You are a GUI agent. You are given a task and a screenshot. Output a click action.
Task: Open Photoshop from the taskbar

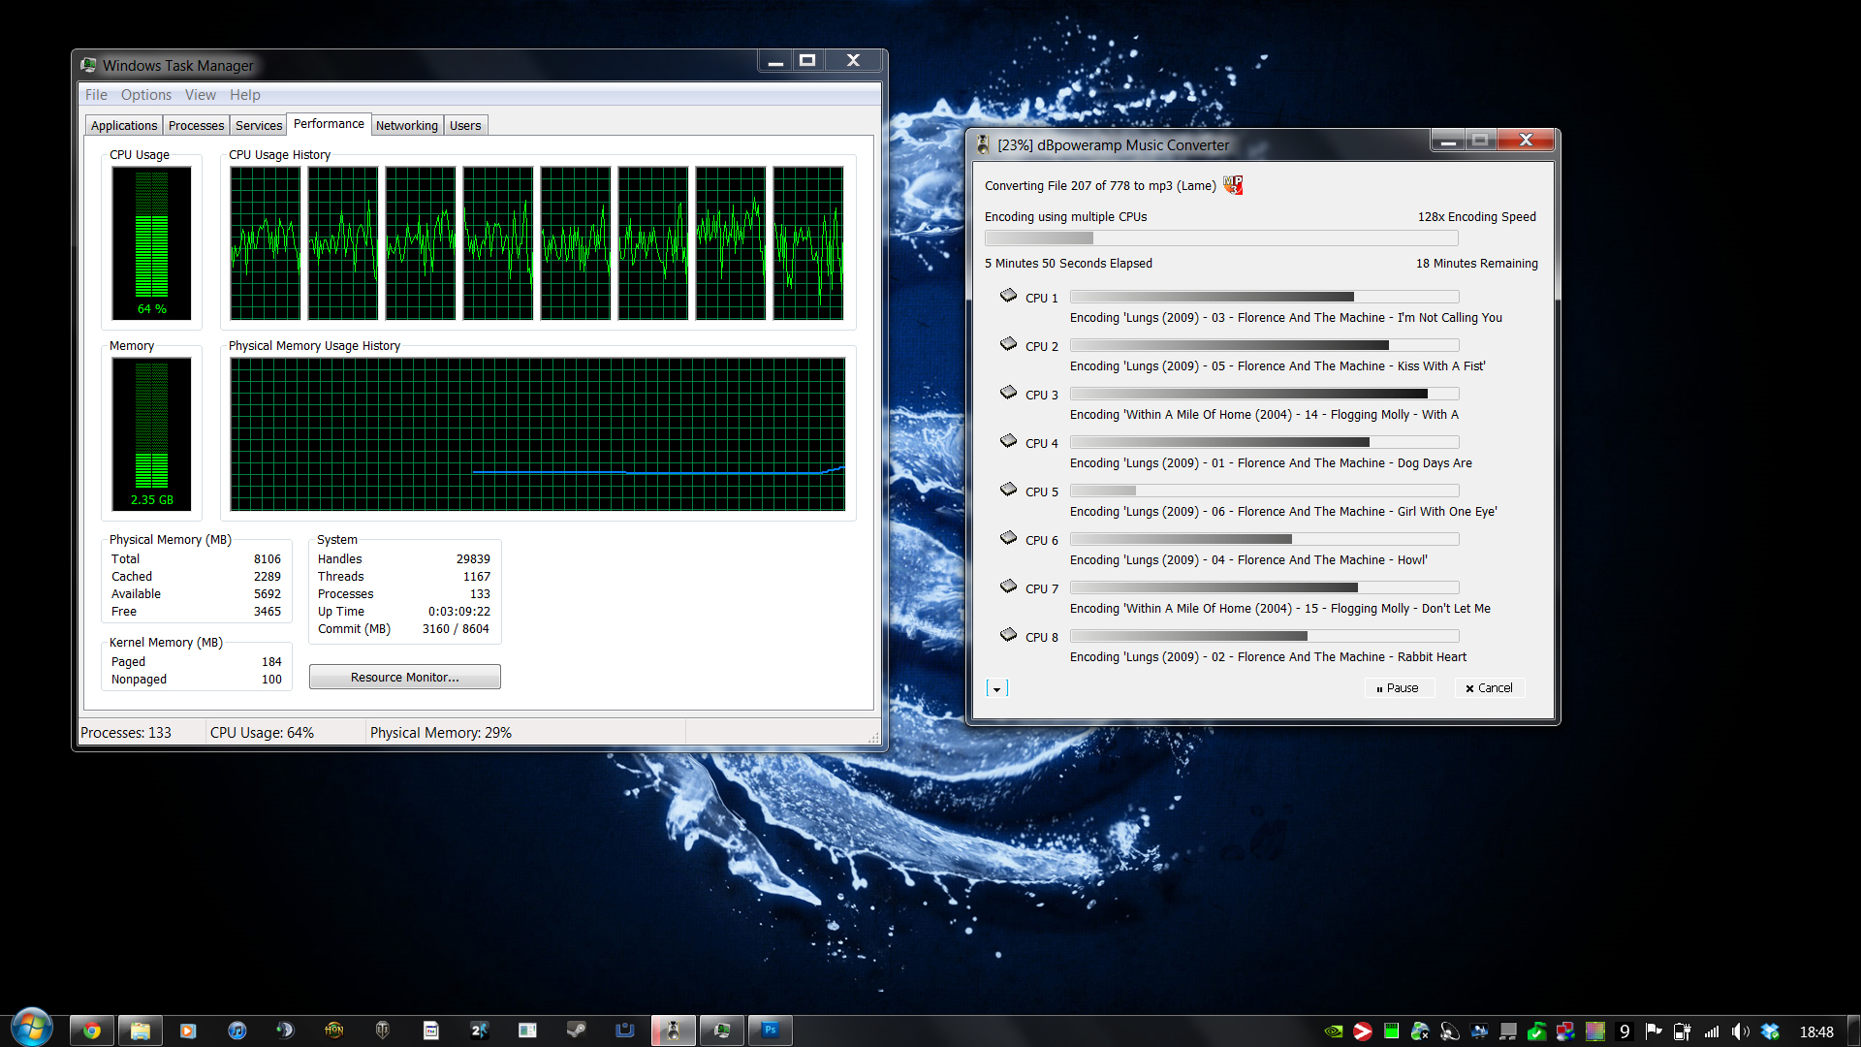click(771, 1031)
